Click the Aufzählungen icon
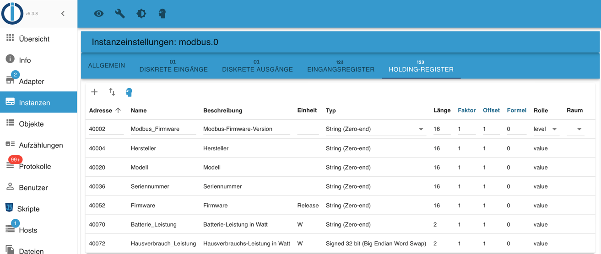Viewport: 601px width, 254px height. click(x=10, y=144)
